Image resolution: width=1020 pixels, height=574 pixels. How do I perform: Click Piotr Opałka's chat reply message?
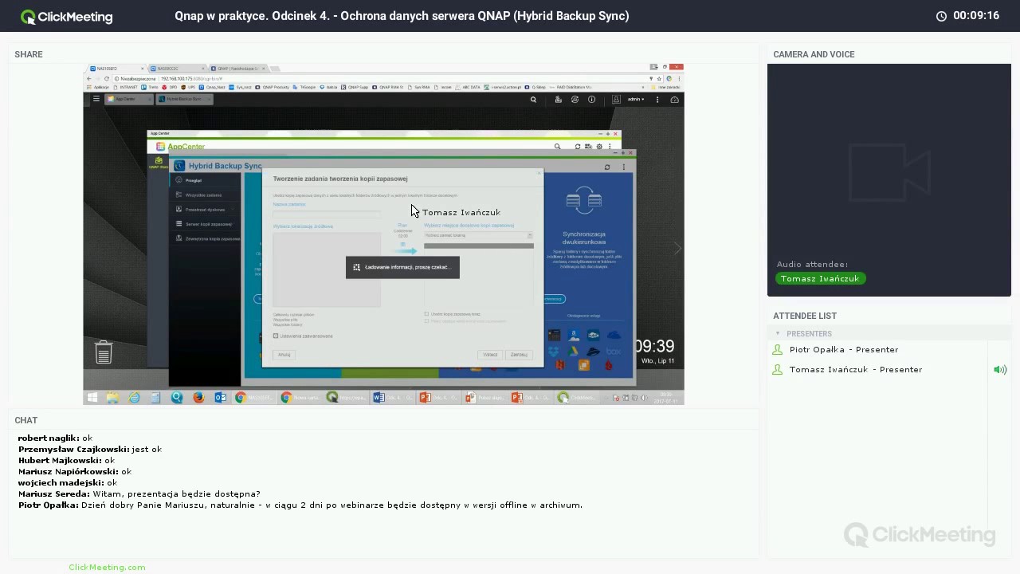tap(300, 505)
